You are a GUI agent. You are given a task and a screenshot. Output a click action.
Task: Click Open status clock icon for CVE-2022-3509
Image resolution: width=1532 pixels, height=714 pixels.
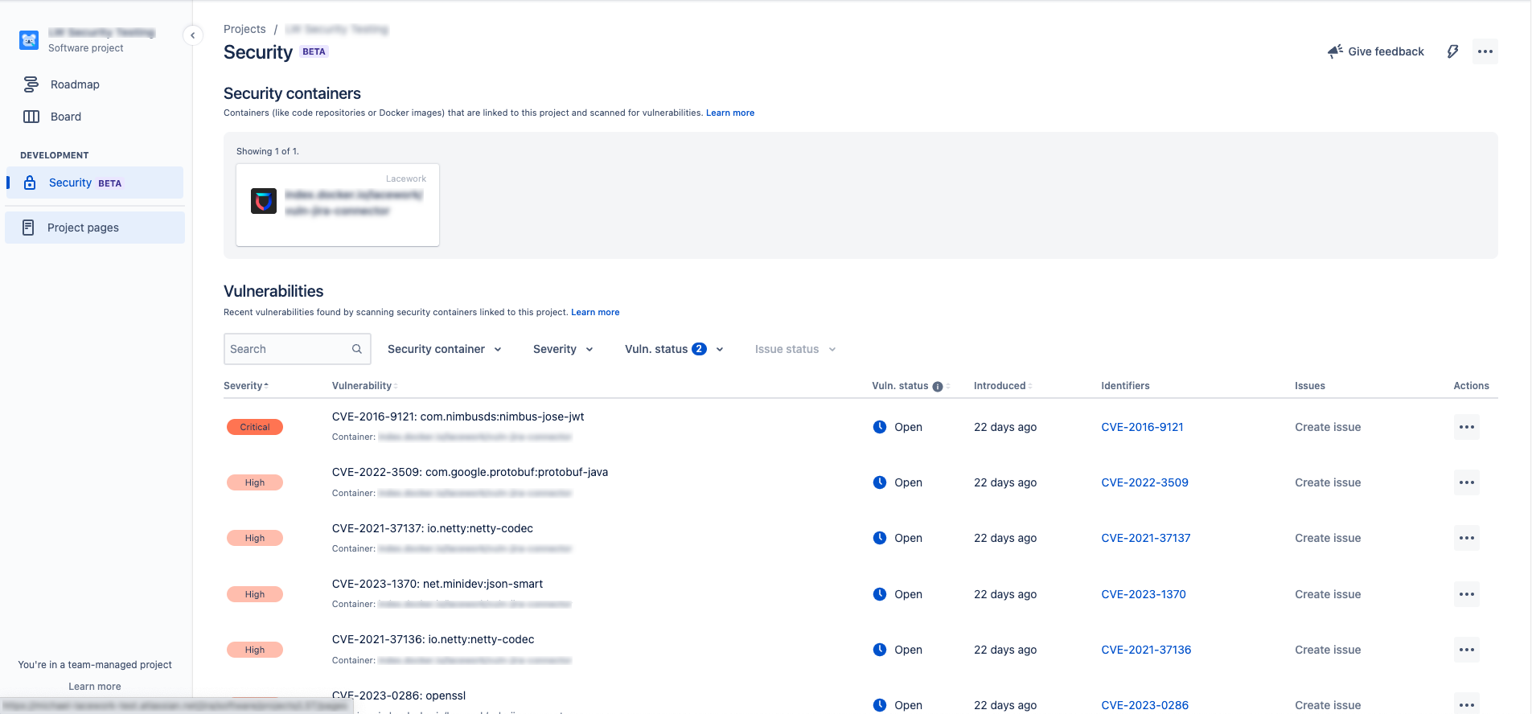880,482
